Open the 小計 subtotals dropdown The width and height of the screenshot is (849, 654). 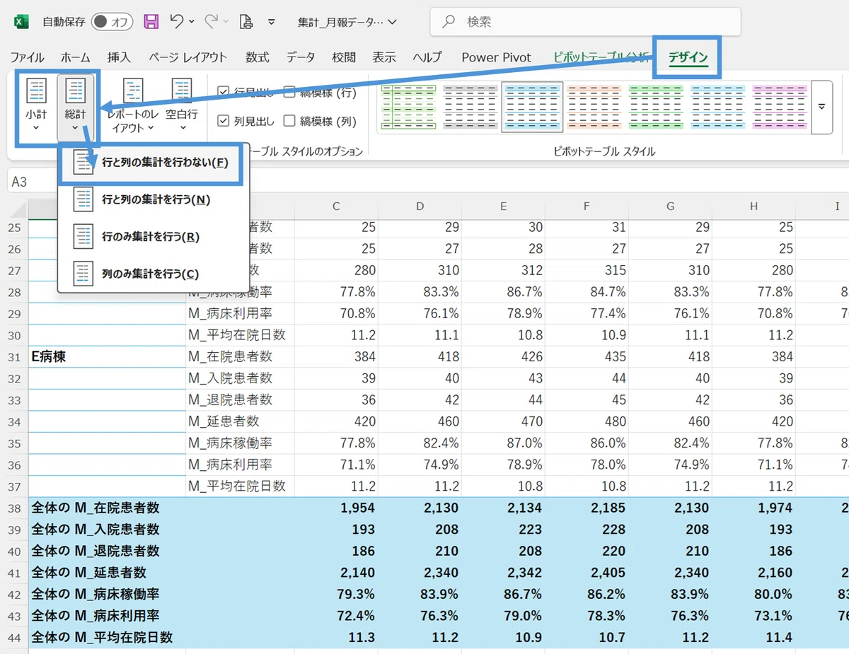pos(36,107)
